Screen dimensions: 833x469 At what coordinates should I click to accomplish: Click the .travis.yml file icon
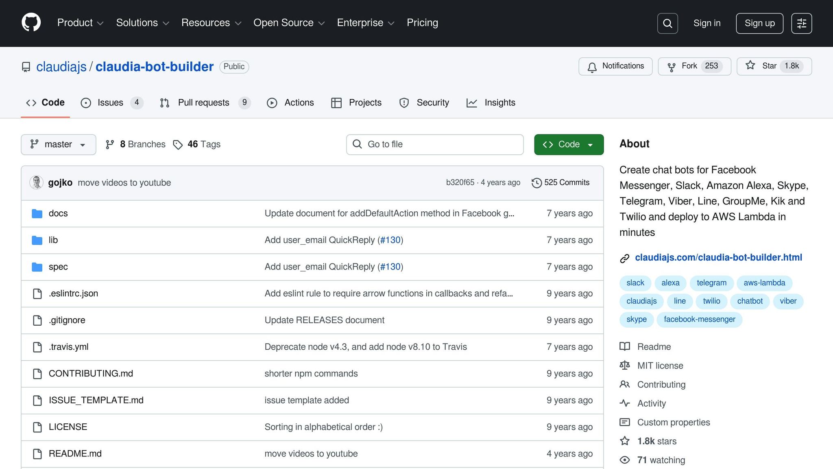(37, 347)
